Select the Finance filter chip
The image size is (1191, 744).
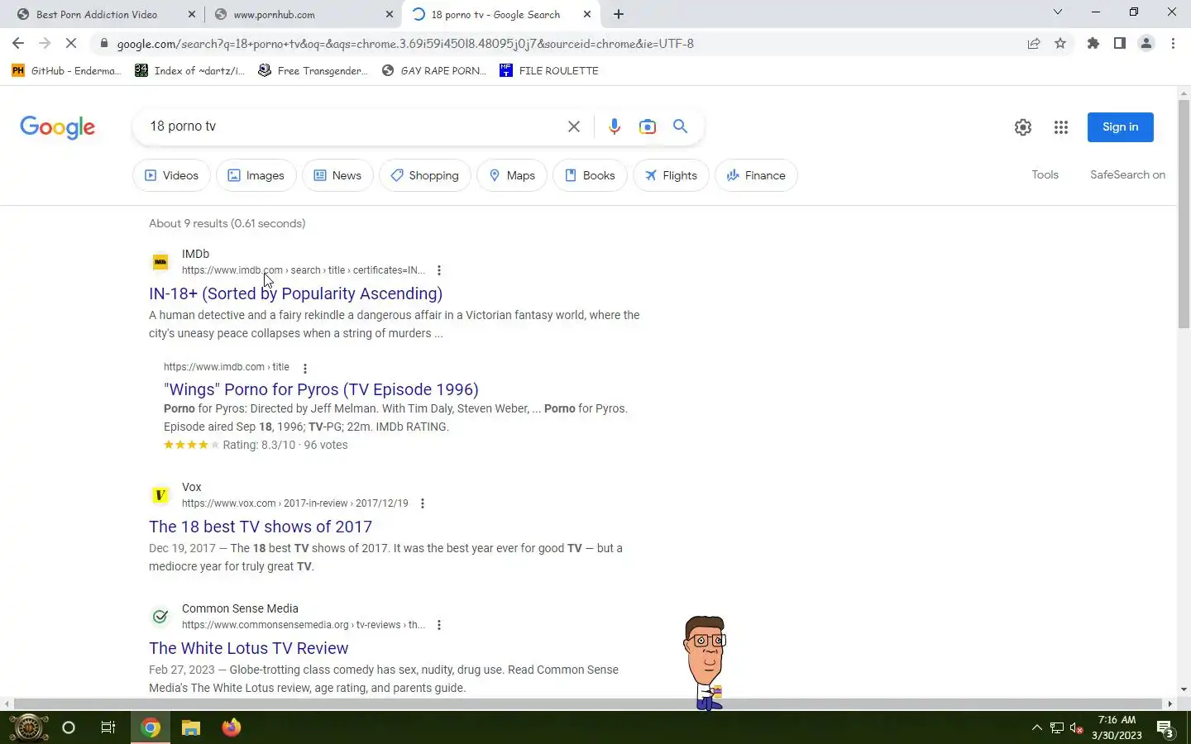[756, 175]
